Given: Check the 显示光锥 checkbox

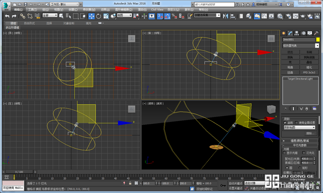Looking at the screenshot, I should click(x=285, y=153).
